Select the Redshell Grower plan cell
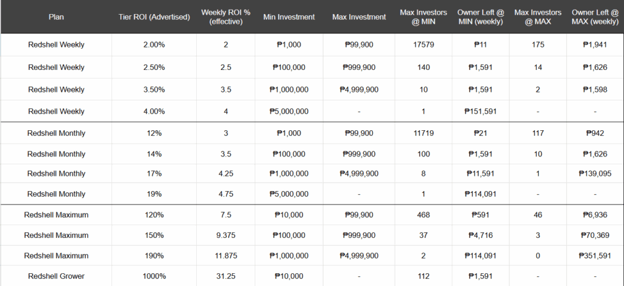The image size is (624, 286). pyautogui.click(x=56, y=276)
